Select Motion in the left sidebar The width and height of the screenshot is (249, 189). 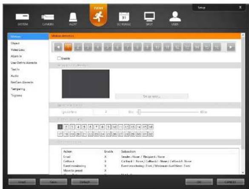[28, 37]
